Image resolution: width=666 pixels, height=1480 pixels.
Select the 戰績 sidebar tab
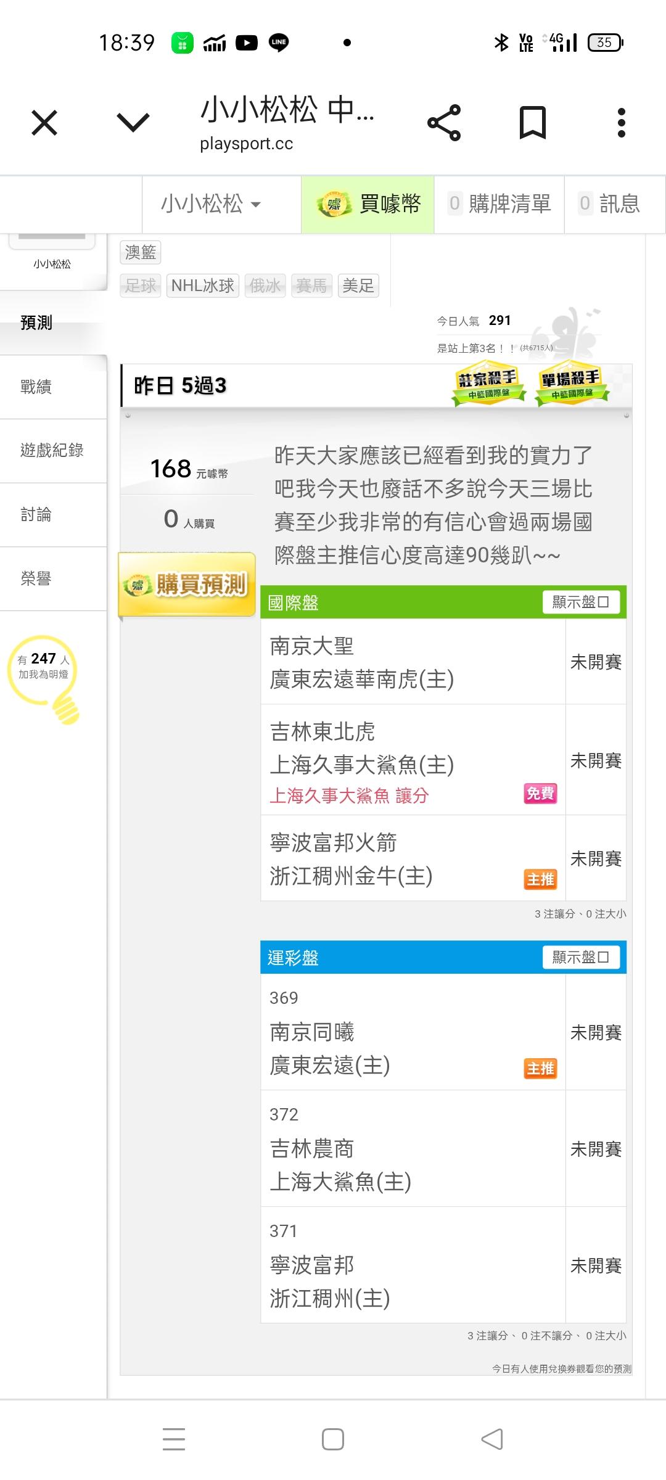click(36, 387)
